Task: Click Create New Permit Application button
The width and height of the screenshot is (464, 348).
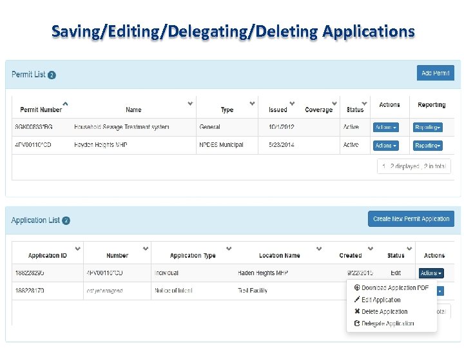Action: (411, 219)
